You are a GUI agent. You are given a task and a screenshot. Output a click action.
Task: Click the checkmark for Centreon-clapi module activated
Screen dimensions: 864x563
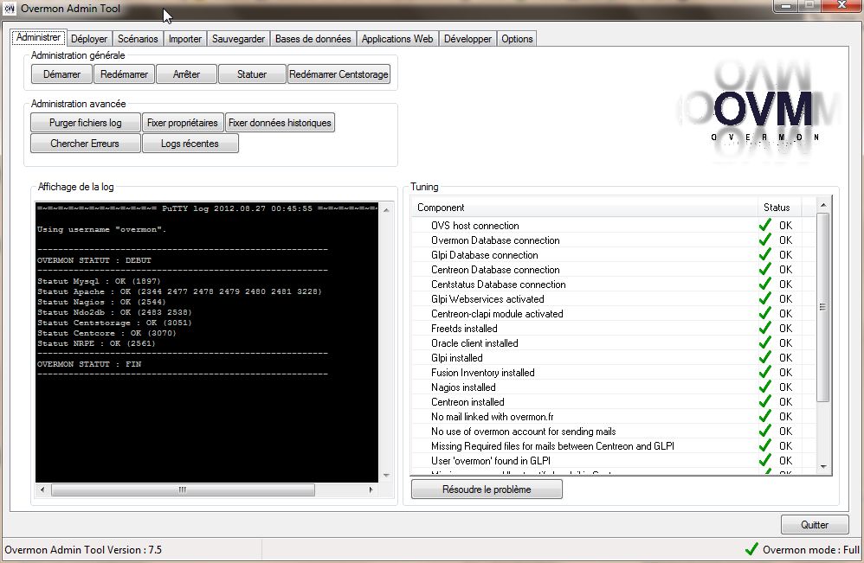coord(764,313)
